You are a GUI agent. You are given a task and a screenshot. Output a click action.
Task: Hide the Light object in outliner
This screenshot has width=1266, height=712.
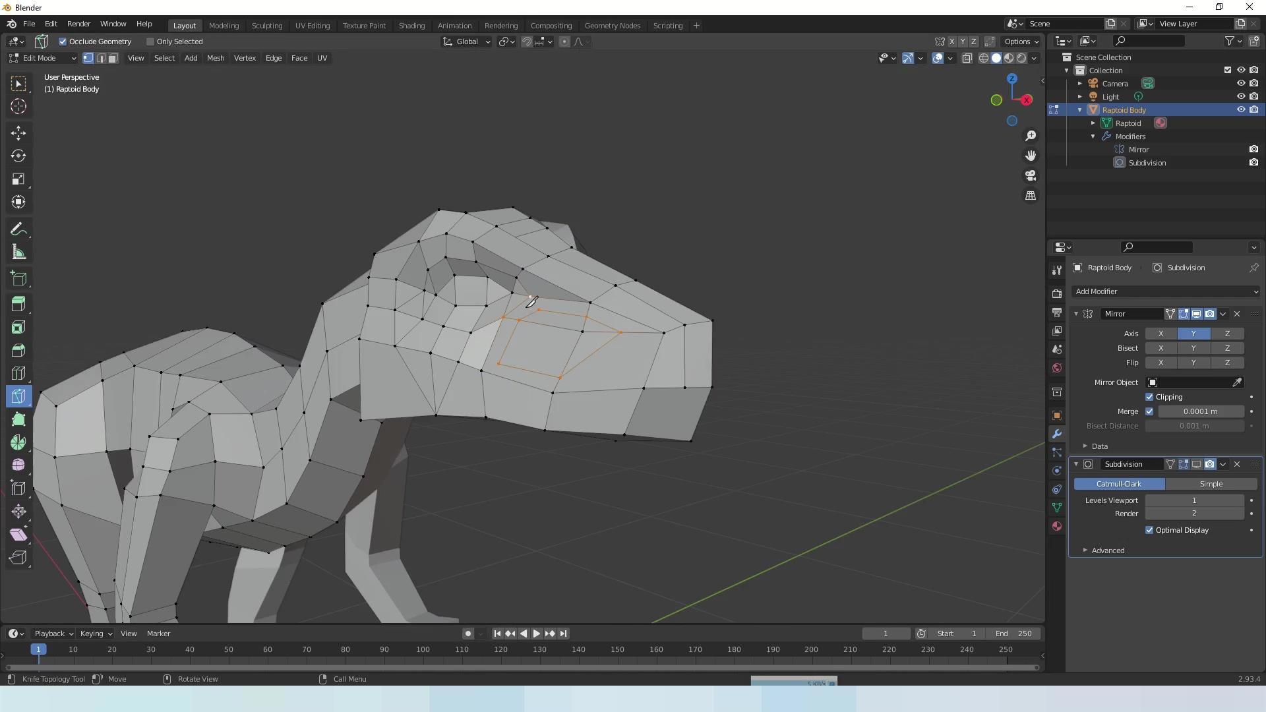coord(1240,97)
